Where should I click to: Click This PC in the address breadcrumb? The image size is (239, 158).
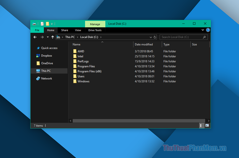pos(70,37)
